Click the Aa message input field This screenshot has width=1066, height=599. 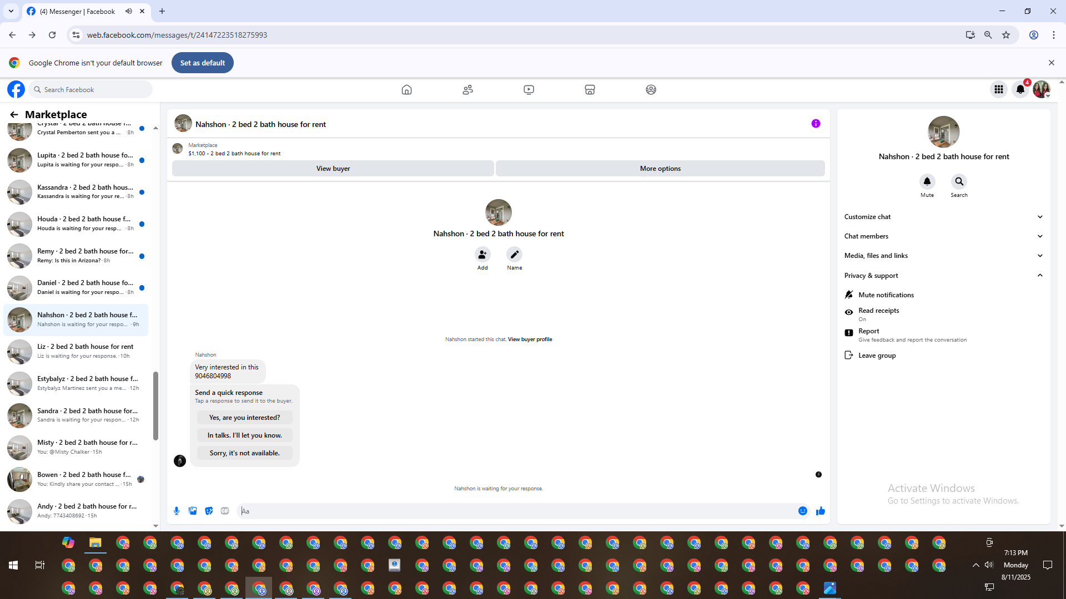[516, 511]
